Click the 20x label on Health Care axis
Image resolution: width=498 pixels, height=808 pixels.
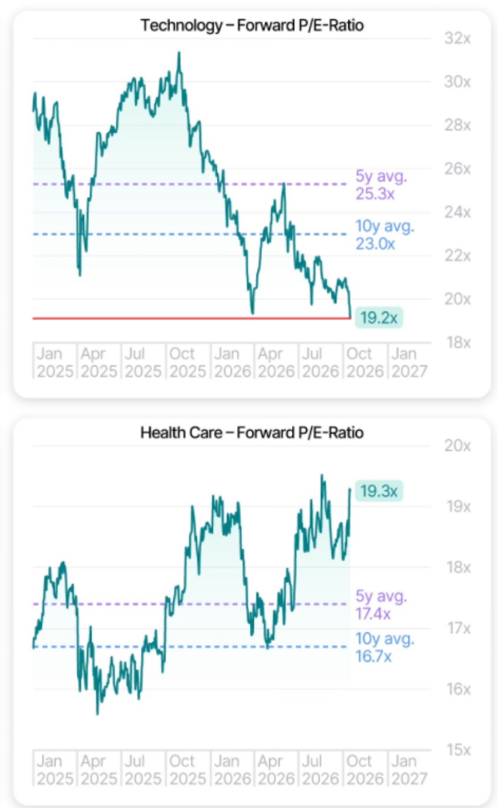pyautogui.click(x=457, y=446)
